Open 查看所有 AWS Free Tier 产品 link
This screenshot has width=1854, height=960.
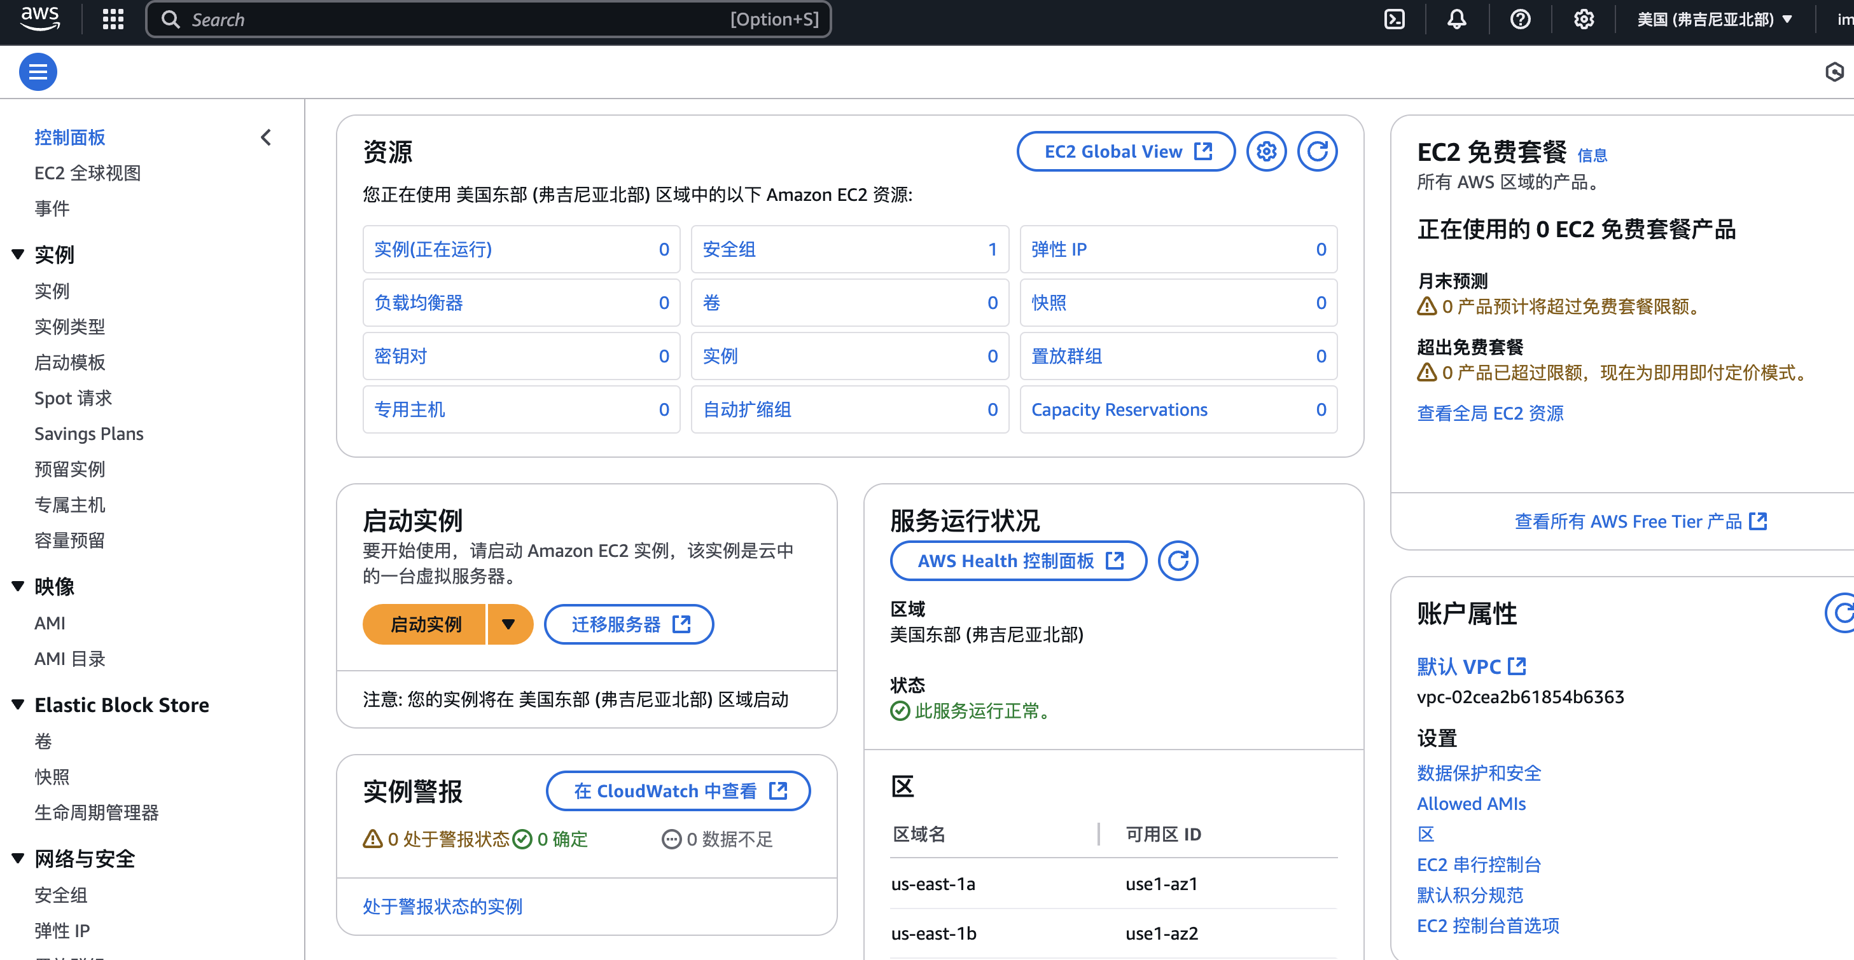coord(1640,521)
